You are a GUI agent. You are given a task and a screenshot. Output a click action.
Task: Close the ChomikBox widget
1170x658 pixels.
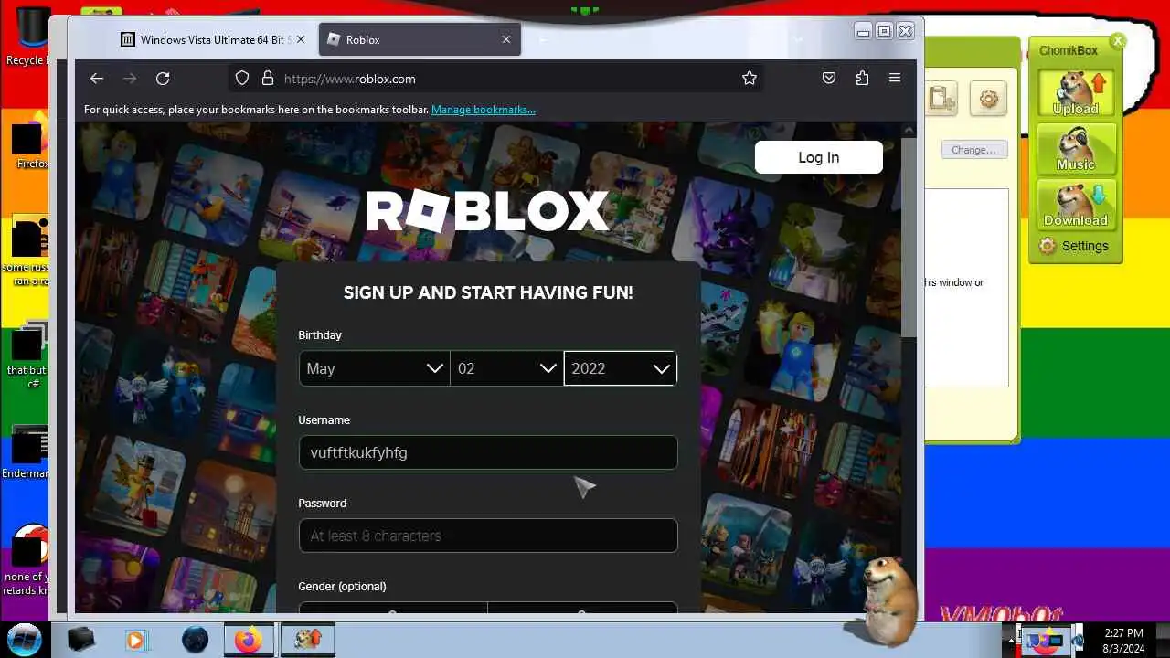click(x=1117, y=41)
